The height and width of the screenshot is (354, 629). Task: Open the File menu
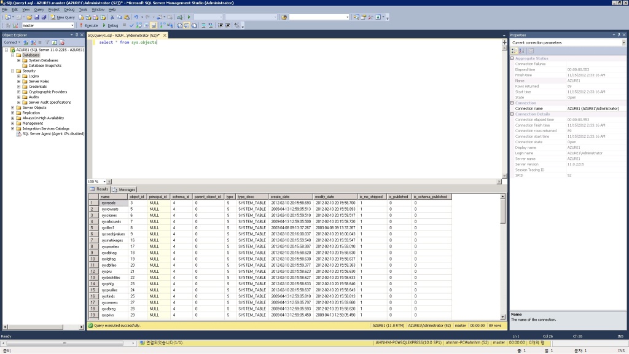click(5, 9)
